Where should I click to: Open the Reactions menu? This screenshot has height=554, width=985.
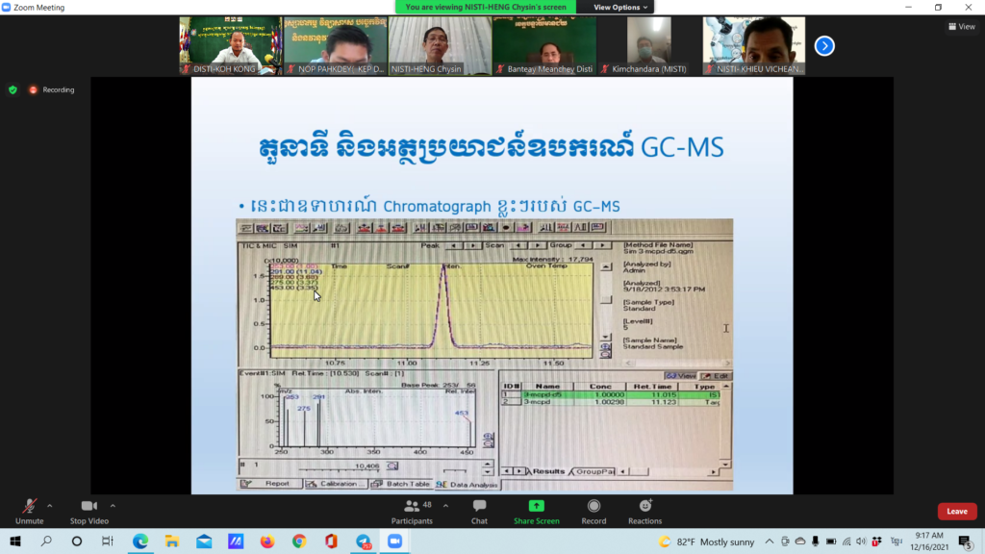(x=644, y=510)
